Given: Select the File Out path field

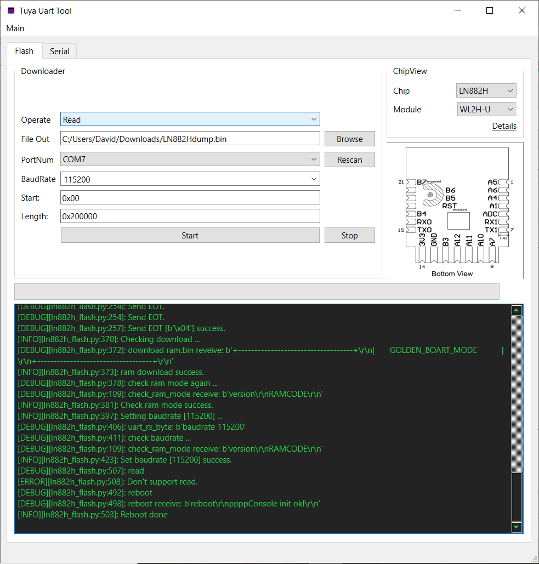Looking at the screenshot, I should 190,138.
